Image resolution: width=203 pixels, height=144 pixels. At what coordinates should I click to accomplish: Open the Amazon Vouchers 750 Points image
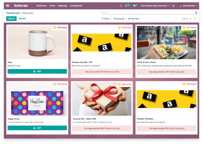click(166, 99)
